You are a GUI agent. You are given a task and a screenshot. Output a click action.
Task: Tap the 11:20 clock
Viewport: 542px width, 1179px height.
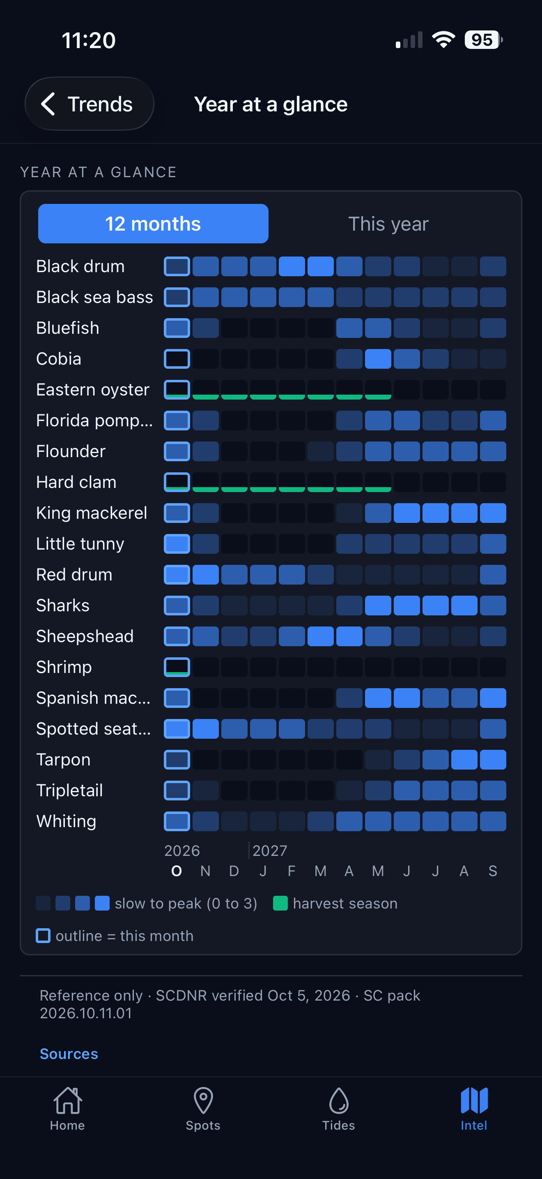click(89, 40)
